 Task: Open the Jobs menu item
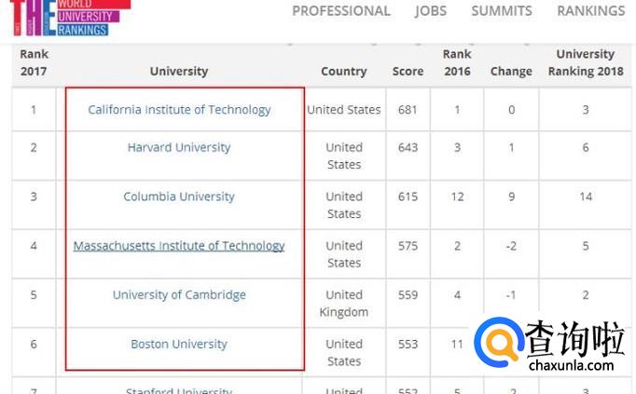(431, 11)
